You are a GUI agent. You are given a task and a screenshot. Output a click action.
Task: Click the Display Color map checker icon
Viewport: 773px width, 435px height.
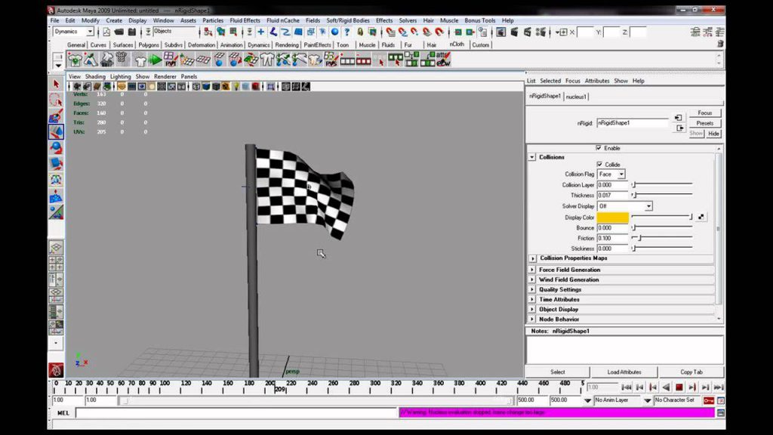tap(701, 217)
